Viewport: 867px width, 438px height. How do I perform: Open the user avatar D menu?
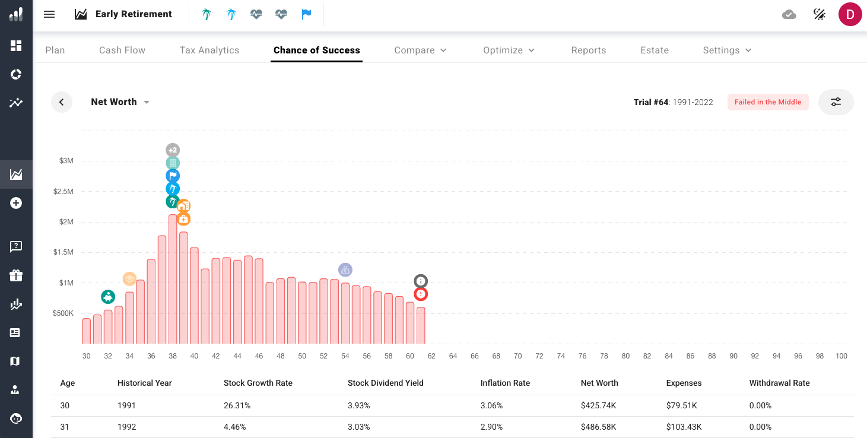pos(850,14)
